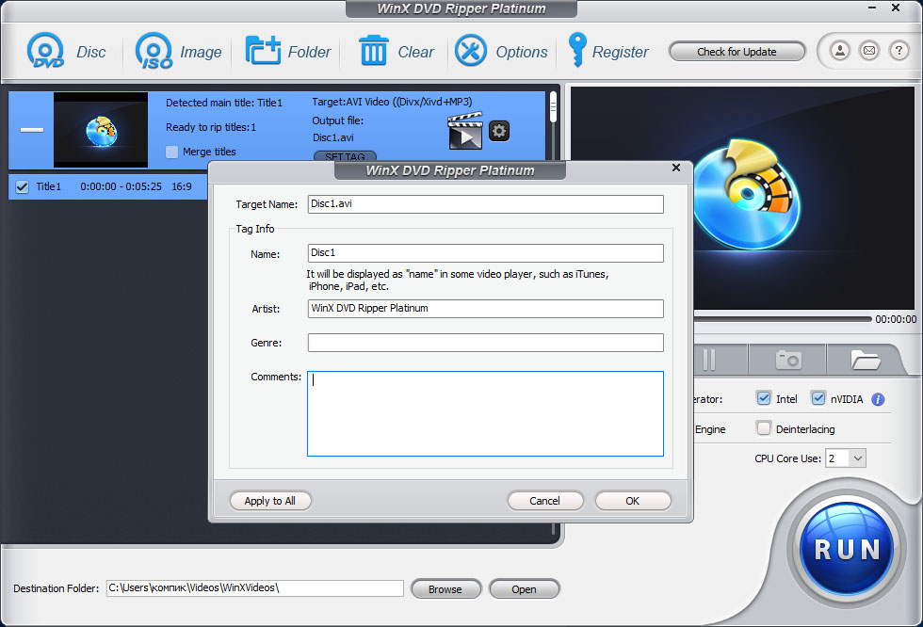The image size is (923, 627).
Task: Minimize the WinX DVD Ripper window
Action: click(x=872, y=8)
